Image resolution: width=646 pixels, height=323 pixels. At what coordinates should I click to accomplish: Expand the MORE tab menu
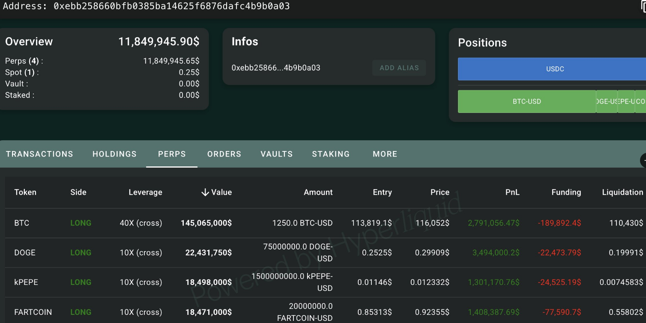(385, 154)
